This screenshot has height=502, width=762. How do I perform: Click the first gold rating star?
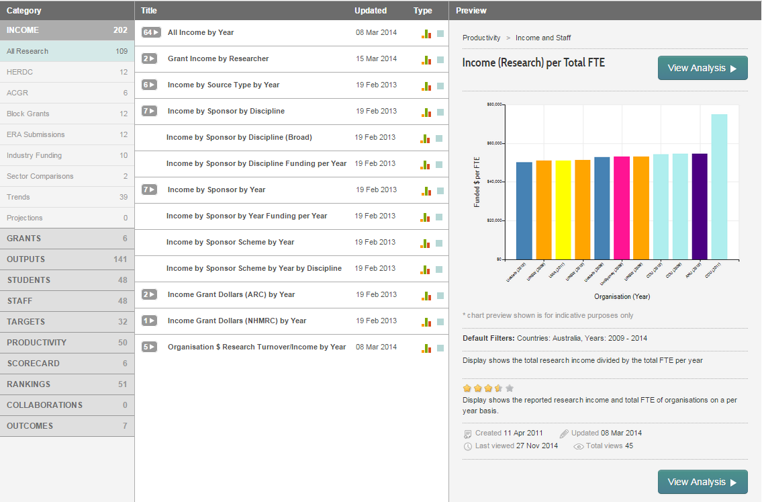pyautogui.click(x=467, y=388)
